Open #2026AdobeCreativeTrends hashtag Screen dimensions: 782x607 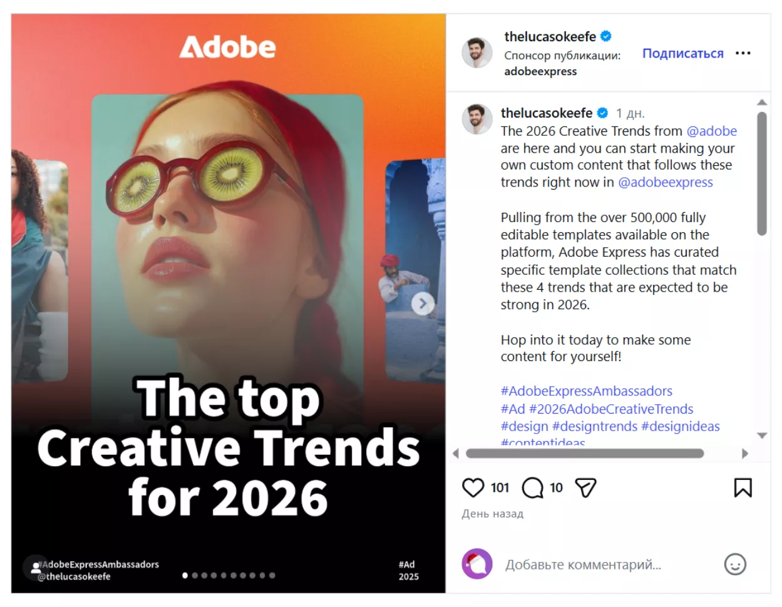(611, 409)
